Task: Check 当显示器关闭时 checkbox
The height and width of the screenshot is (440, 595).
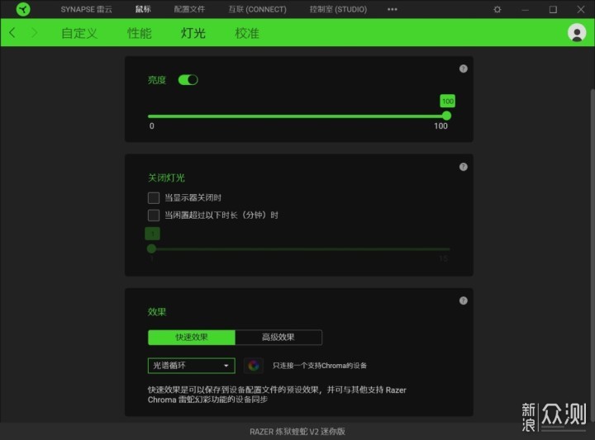Action: tap(154, 197)
